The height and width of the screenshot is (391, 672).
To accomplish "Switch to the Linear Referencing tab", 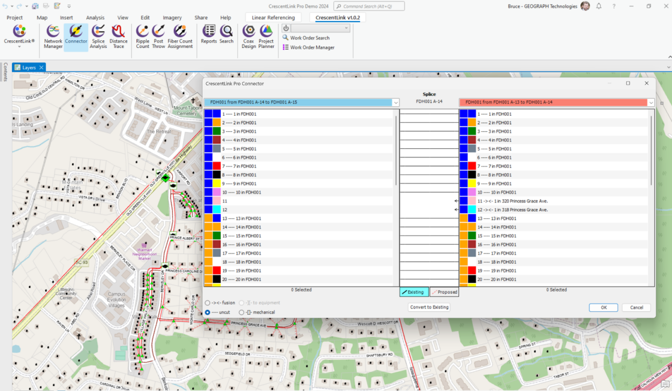I will (x=273, y=18).
